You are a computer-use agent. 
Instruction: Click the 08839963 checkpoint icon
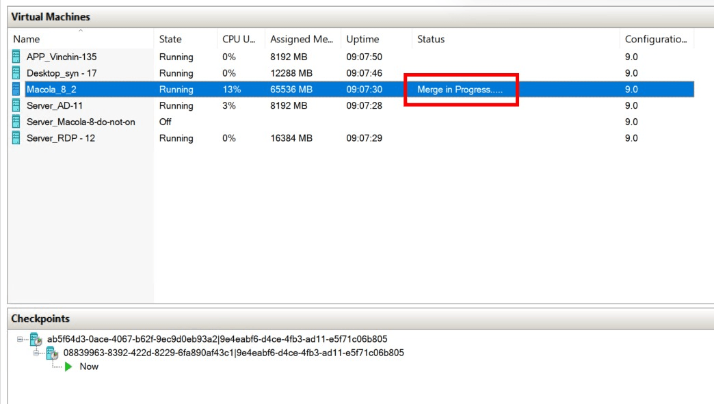point(53,353)
